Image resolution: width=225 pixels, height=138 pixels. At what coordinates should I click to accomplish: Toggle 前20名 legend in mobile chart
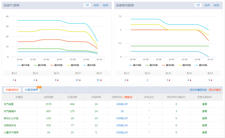tap(152, 65)
